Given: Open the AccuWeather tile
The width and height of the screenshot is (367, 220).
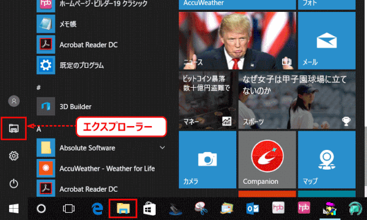Looking at the screenshot, I should coord(237,5).
